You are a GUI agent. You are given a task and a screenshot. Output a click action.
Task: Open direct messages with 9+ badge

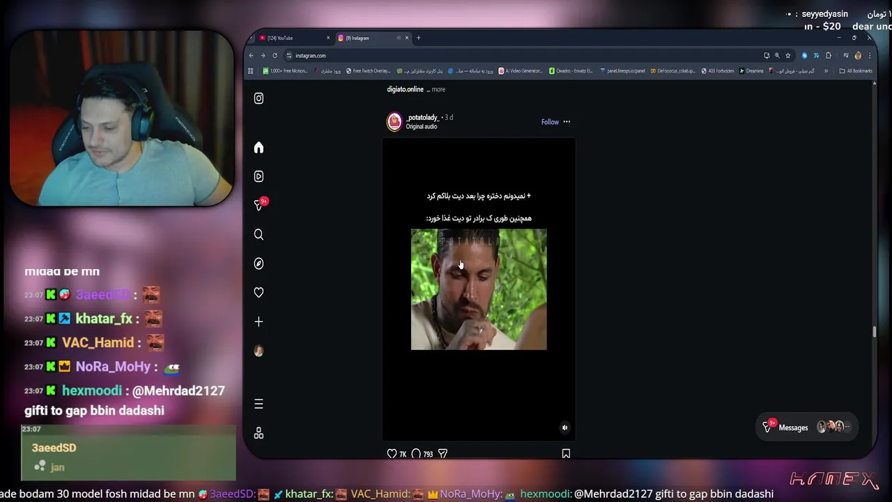point(259,205)
